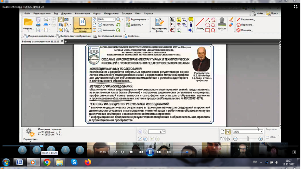Viewport: 302px width, 169px height.
Task: Open the Файл menu
Action: click(27, 14)
